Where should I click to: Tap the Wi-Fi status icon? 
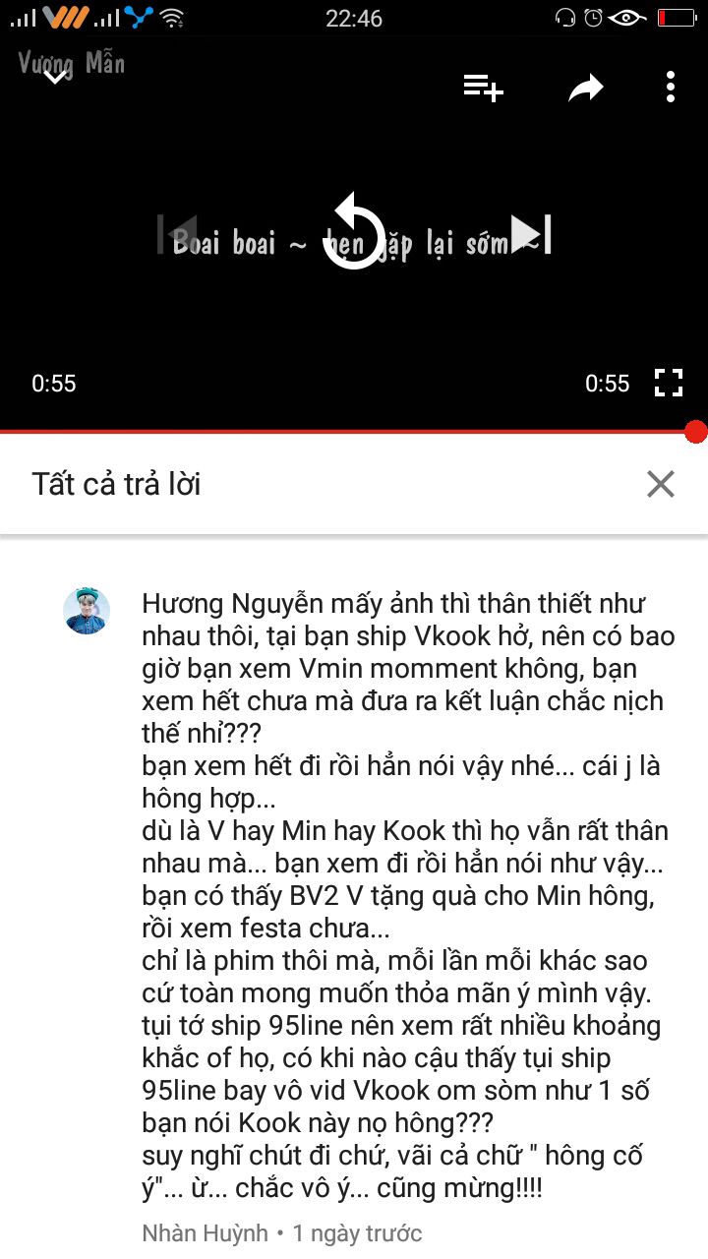click(x=172, y=17)
